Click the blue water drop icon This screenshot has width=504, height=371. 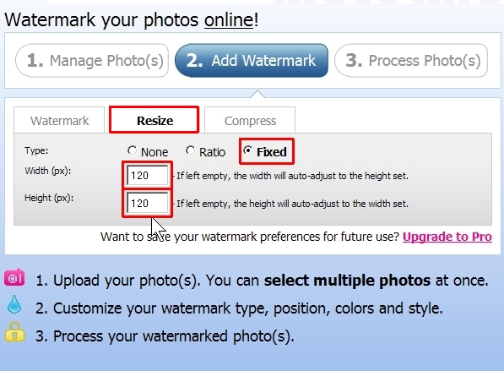click(14, 304)
